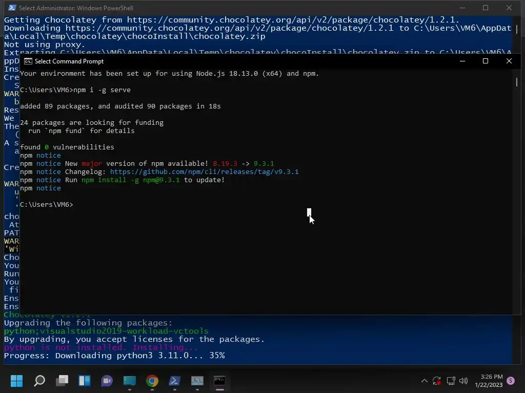Click PowerShell window title bar icon
The height and width of the screenshot is (393, 525).
(12, 8)
